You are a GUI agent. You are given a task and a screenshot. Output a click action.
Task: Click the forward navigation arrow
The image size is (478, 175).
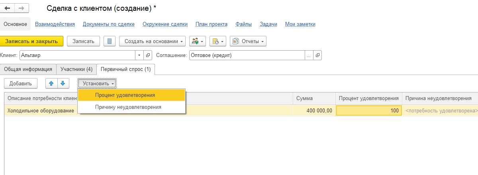click(x=21, y=8)
